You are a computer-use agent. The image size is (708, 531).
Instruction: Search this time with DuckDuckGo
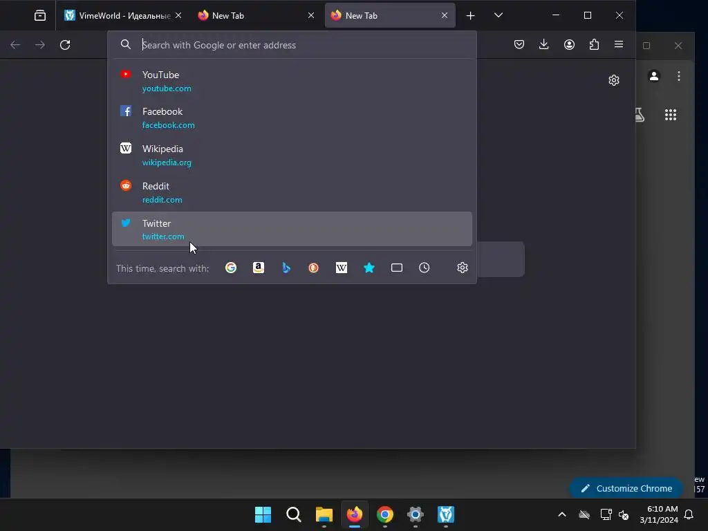(x=313, y=268)
